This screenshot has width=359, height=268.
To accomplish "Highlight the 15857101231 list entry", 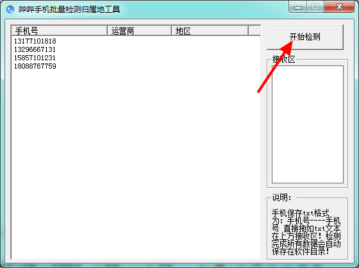I will click(35, 58).
